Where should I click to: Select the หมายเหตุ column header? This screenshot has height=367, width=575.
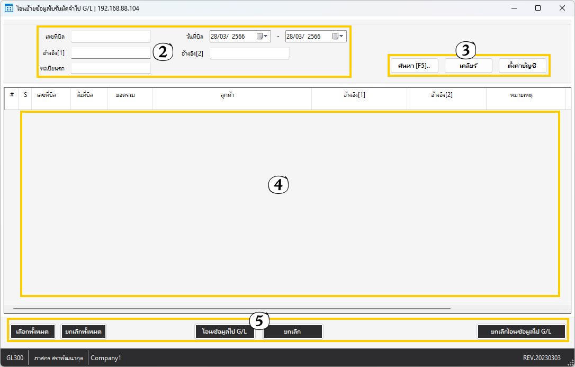tap(525, 95)
